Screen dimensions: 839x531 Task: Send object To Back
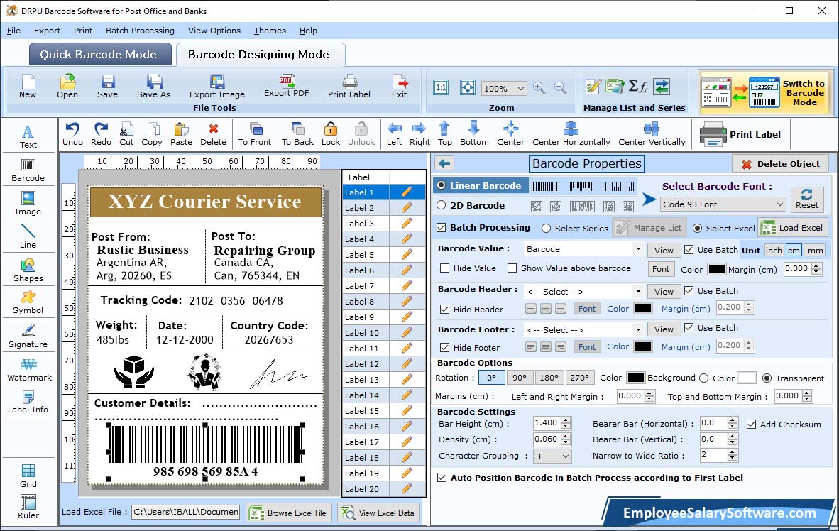coord(297,134)
